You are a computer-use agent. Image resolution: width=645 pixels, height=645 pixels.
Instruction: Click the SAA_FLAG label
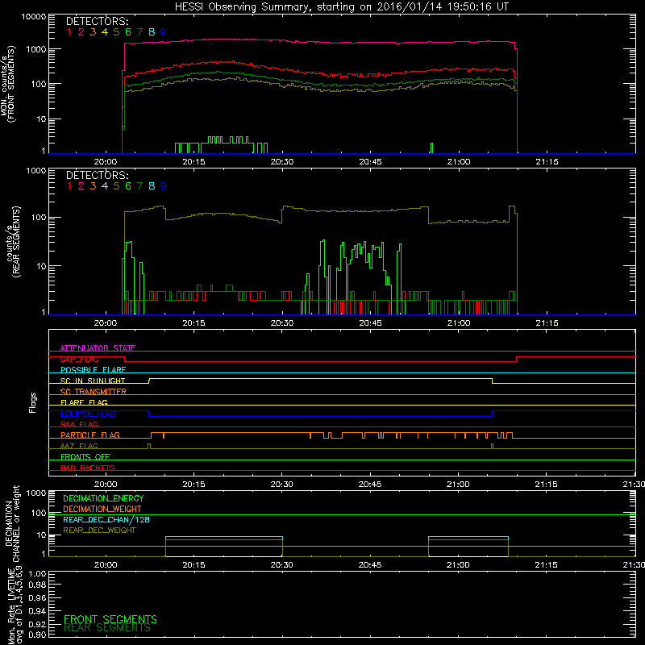[x=79, y=424]
